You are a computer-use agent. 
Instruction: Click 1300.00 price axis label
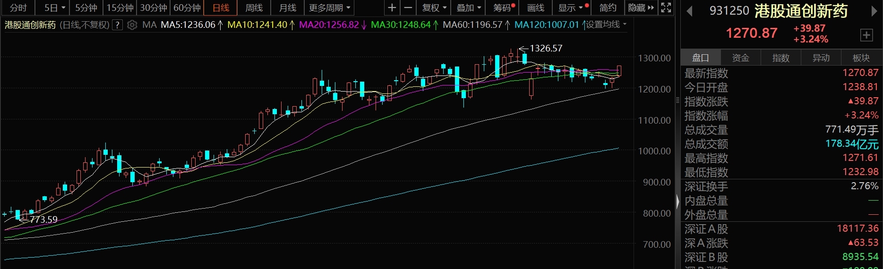coord(654,58)
